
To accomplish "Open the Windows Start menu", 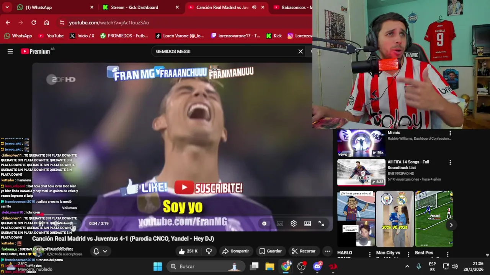I will point(158,266).
